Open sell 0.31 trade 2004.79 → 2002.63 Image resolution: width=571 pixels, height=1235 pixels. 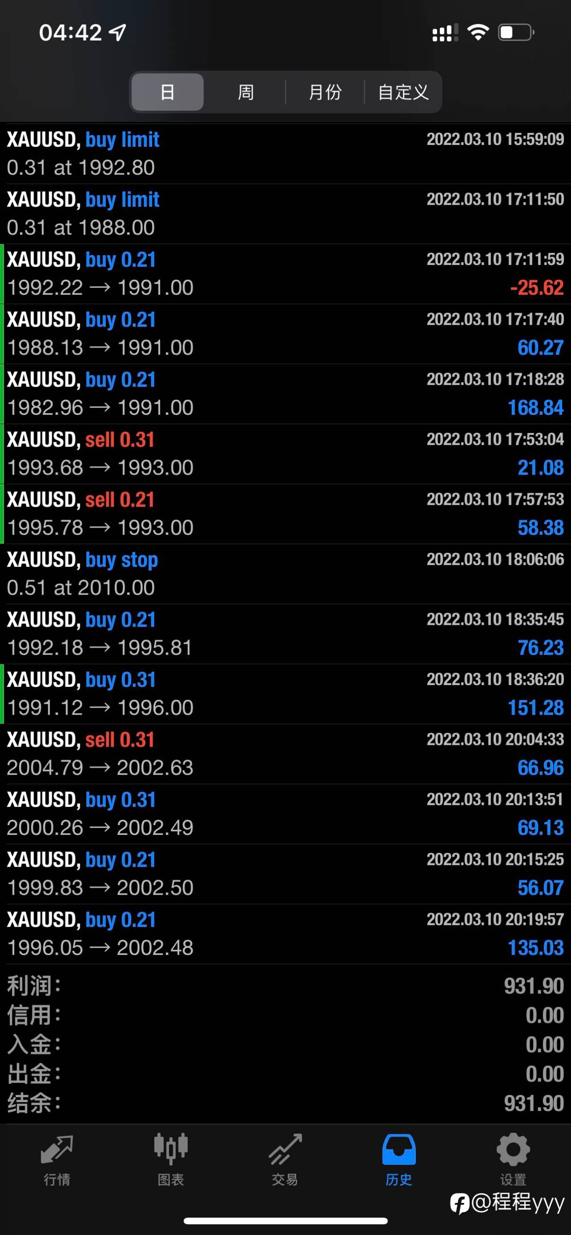(x=285, y=754)
